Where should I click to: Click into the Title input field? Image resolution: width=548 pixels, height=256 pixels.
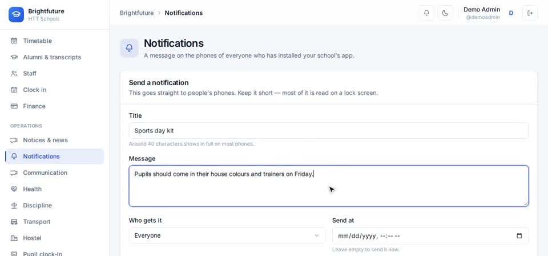(x=329, y=131)
